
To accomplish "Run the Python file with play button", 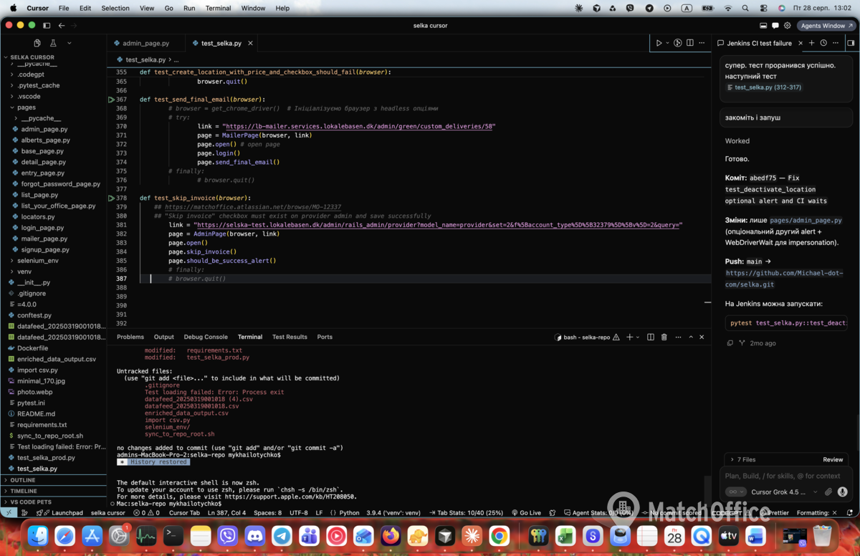I will click(x=659, y=43).
